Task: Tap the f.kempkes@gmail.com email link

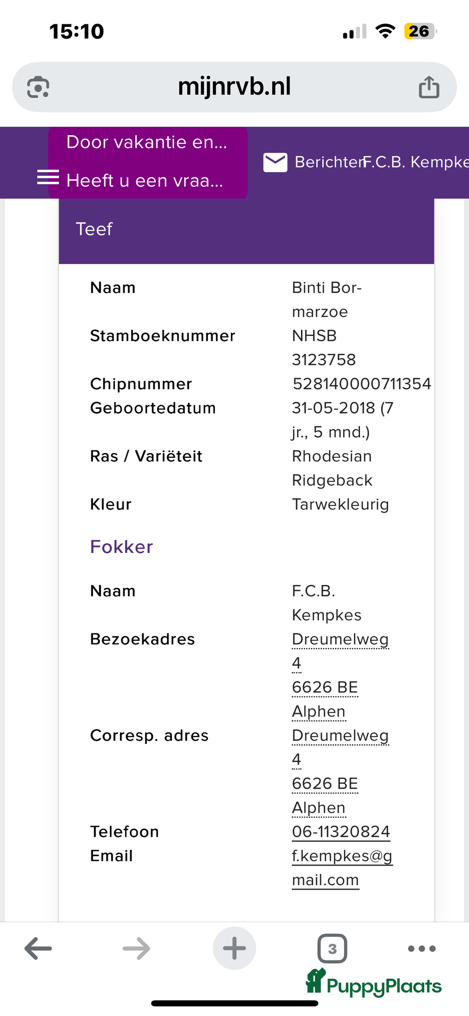Action: tap(342, 856)
